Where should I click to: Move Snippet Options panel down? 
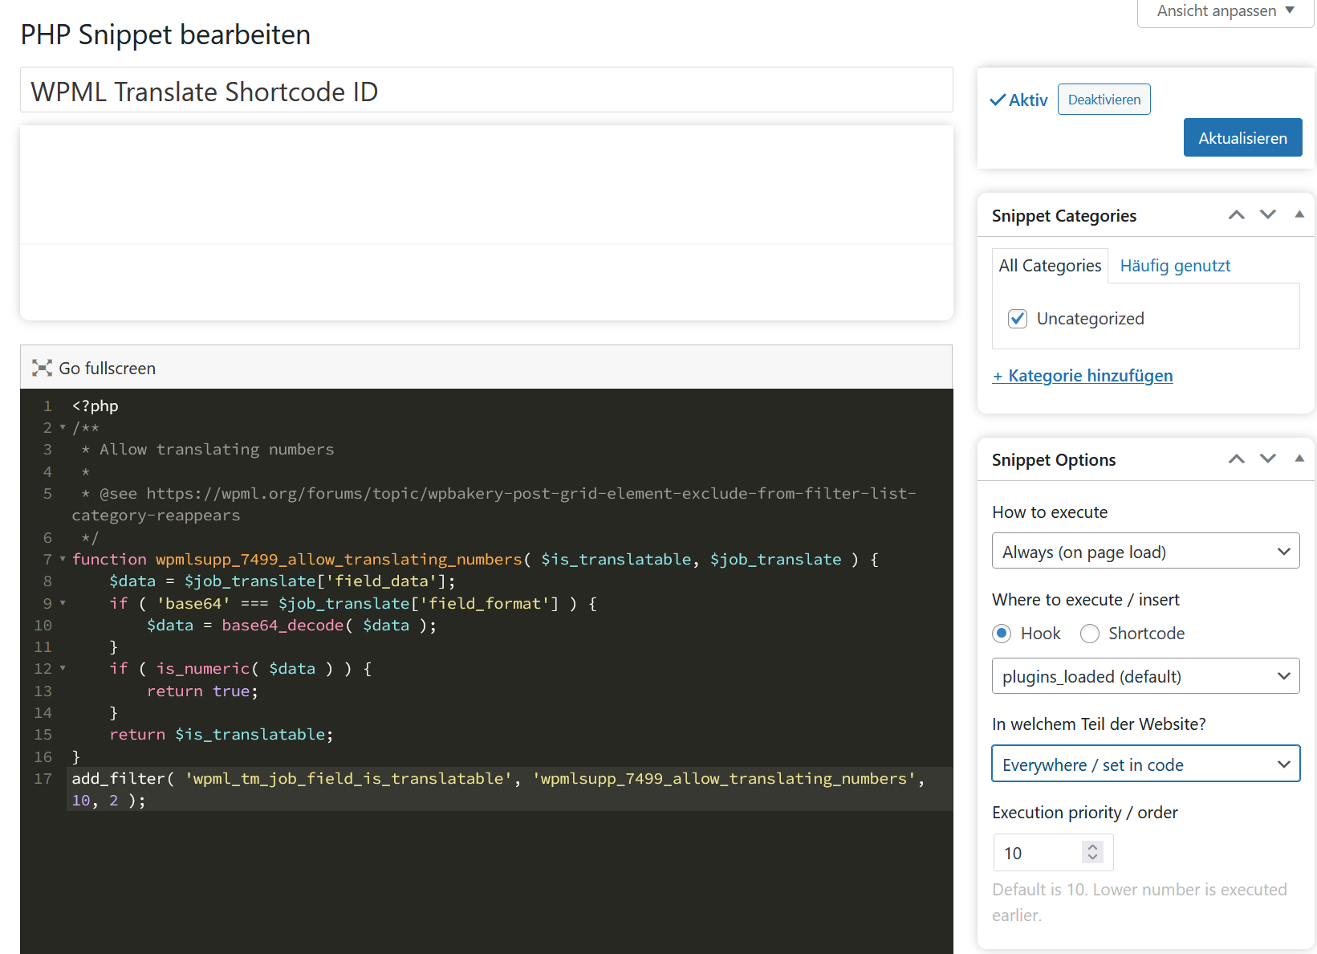[1267, 459]
